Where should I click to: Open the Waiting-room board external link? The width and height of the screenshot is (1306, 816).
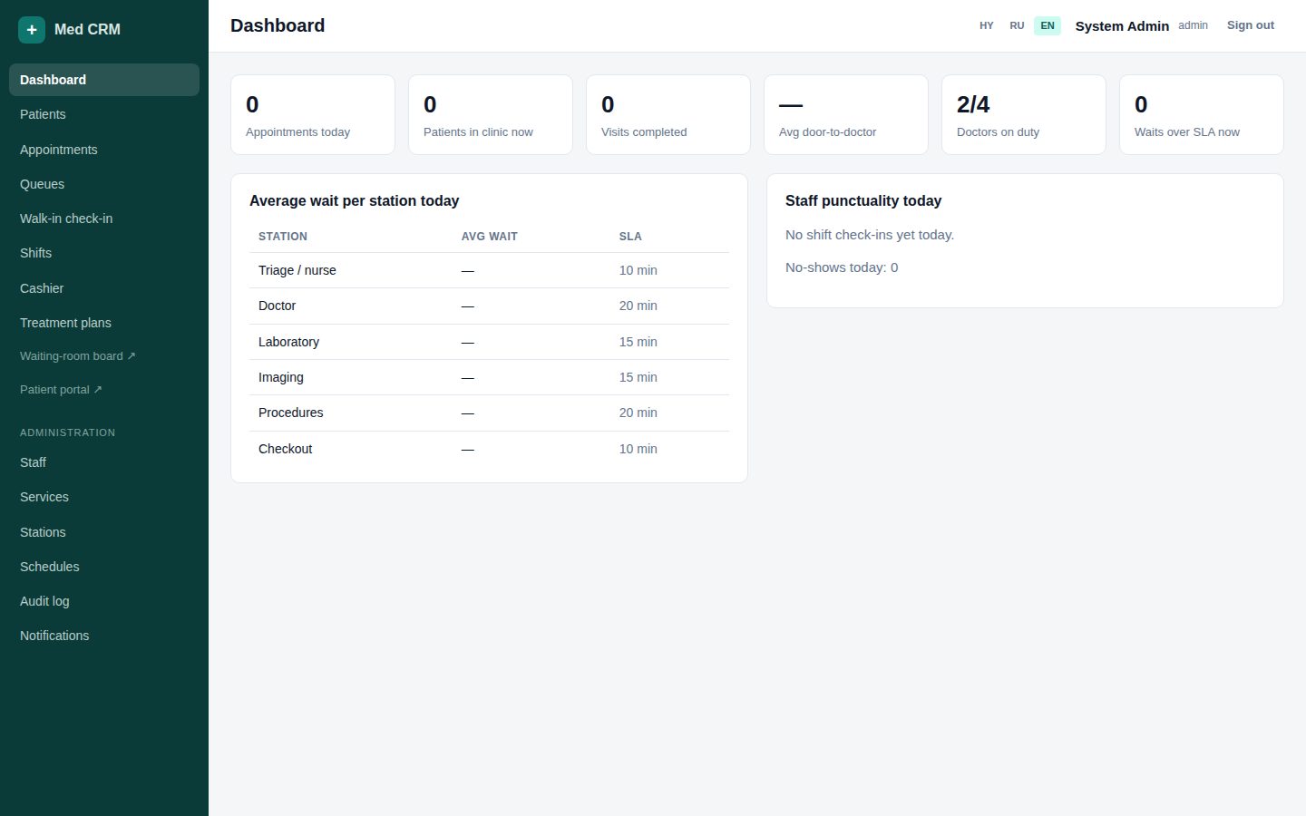[104, 356]
